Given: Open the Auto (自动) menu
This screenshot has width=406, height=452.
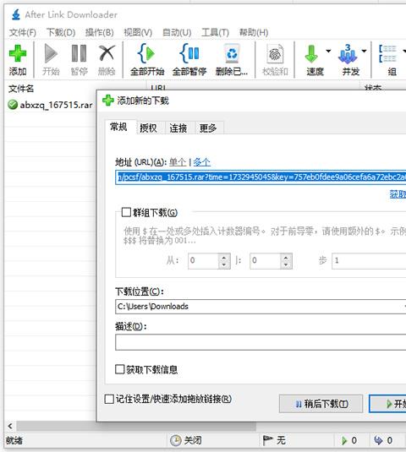Looking at the screenshot, I should coord(177,32).
